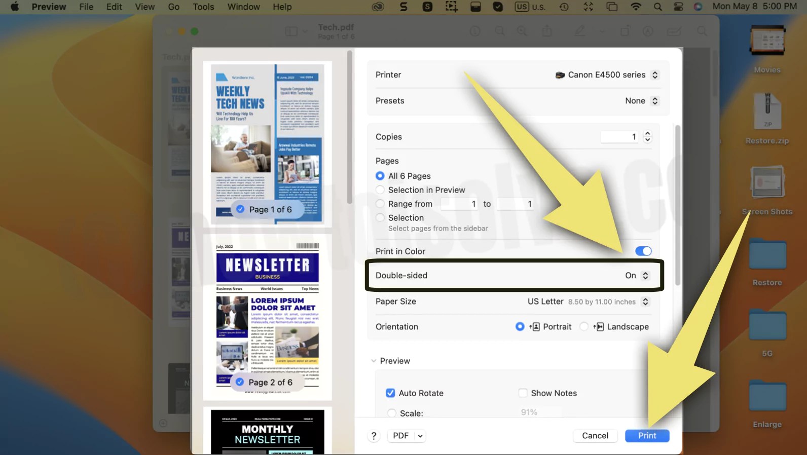Screen dimensions: 807x455
Task: Click the screen capture menu bar icon
Action: [451, 7]
